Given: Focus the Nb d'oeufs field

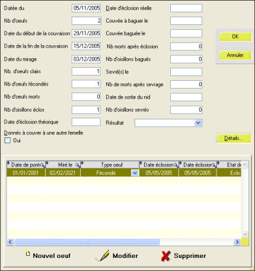Looking at the screenshot, I should 86,21.
